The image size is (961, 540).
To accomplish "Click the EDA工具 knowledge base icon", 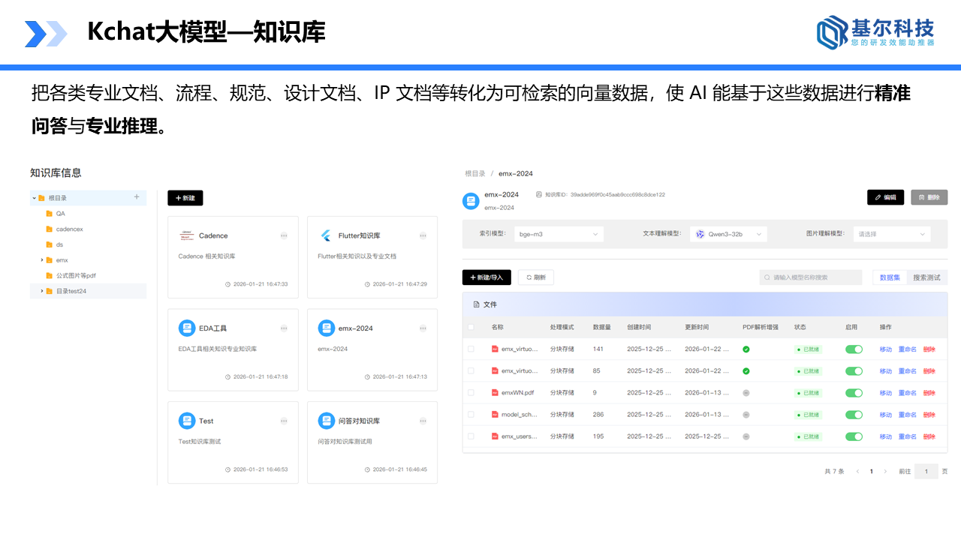I will (x=187, y=328).
